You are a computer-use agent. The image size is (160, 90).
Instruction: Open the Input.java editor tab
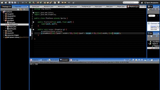[97, 6]
